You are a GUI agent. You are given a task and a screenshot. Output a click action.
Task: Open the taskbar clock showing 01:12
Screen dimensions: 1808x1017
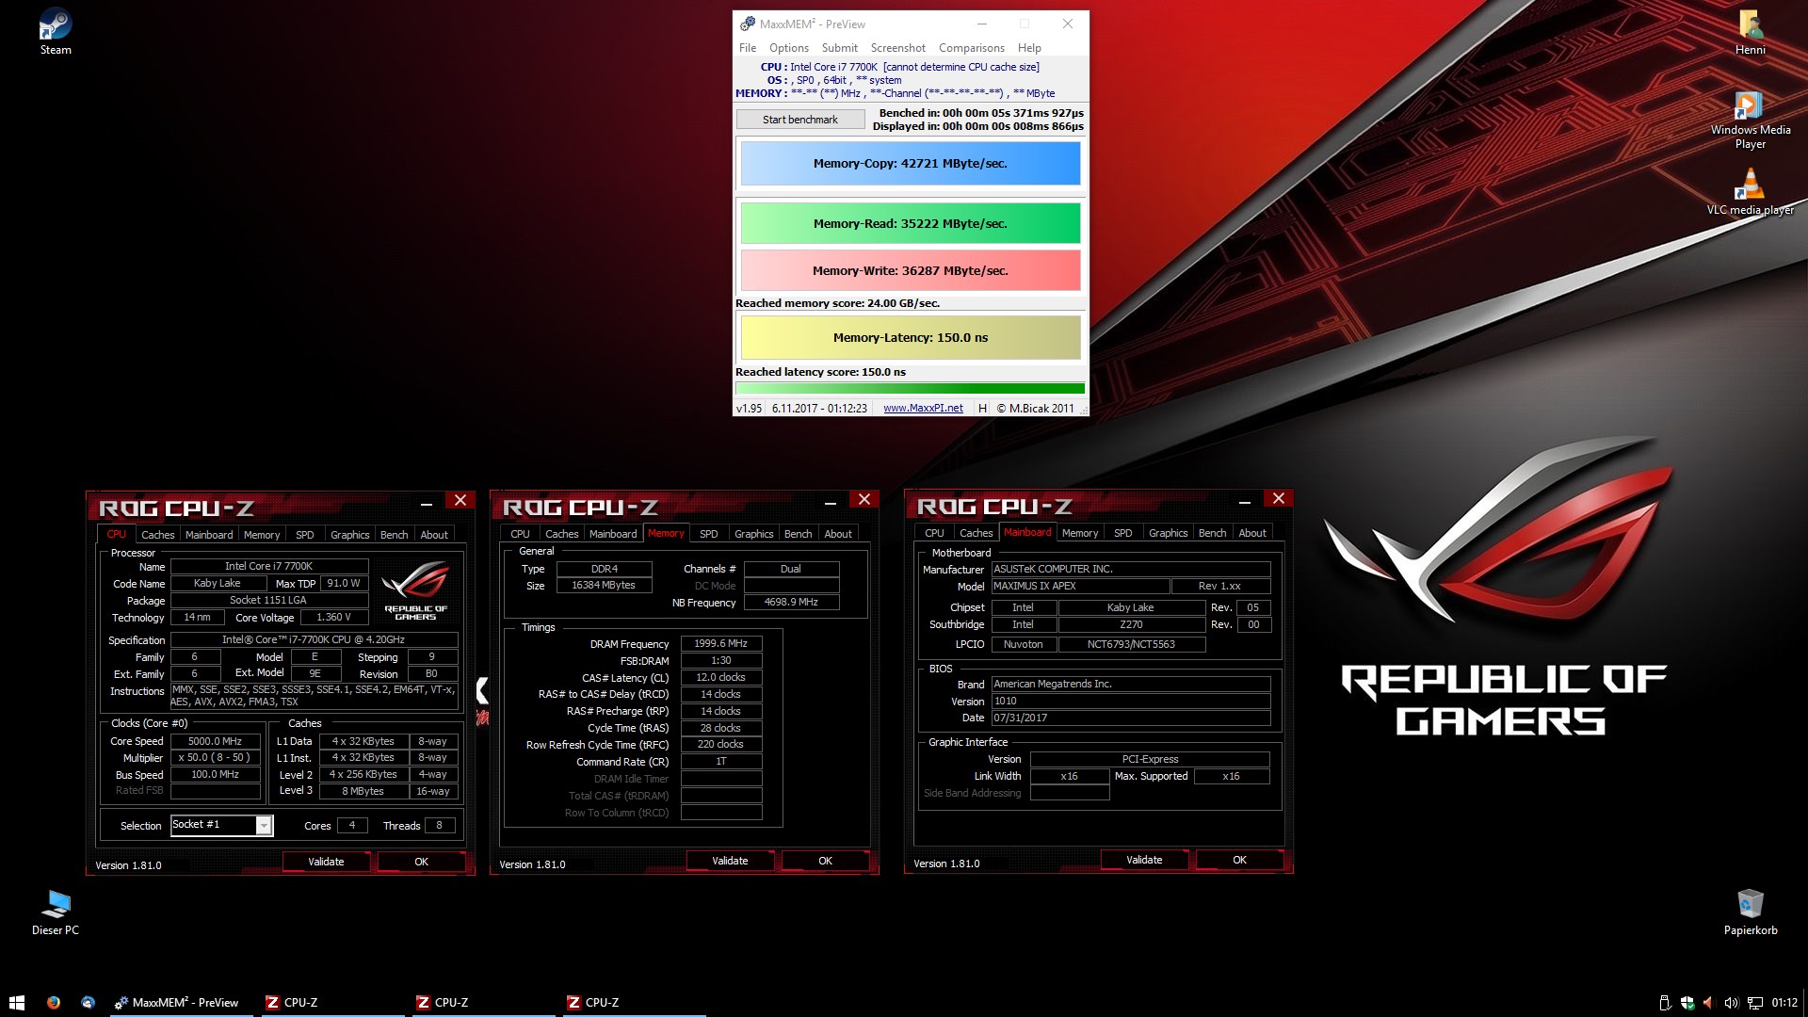pos(1784,1003)
